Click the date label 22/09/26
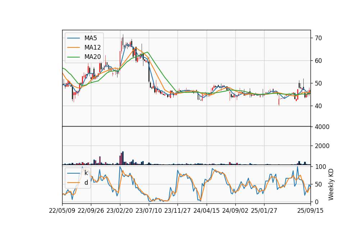Viewport: 345px width, 248px height. click(91, 211)
